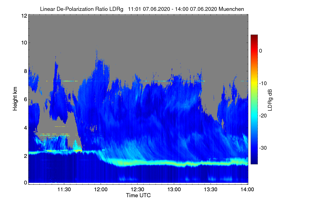Click the 'LDRg dB' colorbar label
The height and width of the screenshot is (217, 326).
270,100
